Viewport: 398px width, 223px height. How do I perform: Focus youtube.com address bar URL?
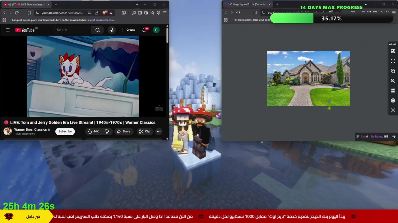(62, 13)
